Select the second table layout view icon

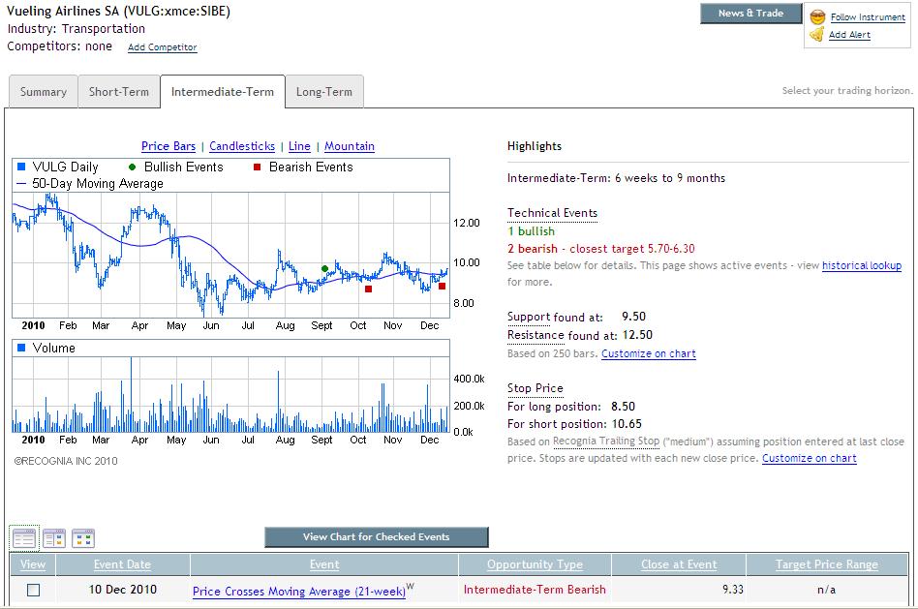click(54, 538)
